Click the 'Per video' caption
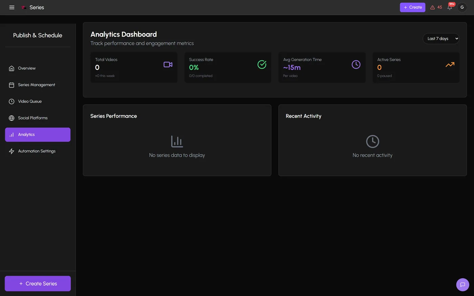474x296 pixels. pos(290,76)
